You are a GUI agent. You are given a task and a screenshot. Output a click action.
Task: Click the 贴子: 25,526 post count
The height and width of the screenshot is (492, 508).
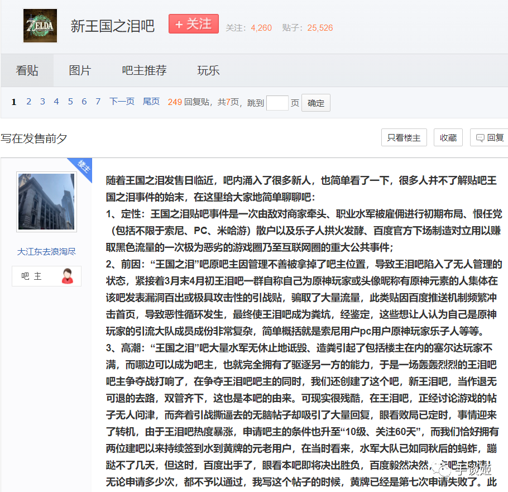click(308, 28)
